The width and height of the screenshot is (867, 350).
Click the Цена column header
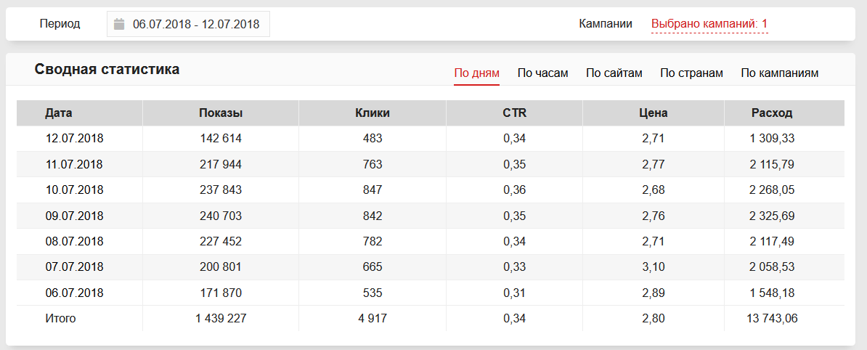654,113
